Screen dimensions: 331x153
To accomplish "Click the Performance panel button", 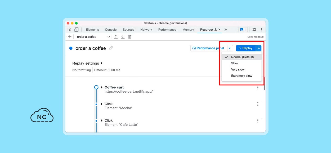I will point(209,48).
